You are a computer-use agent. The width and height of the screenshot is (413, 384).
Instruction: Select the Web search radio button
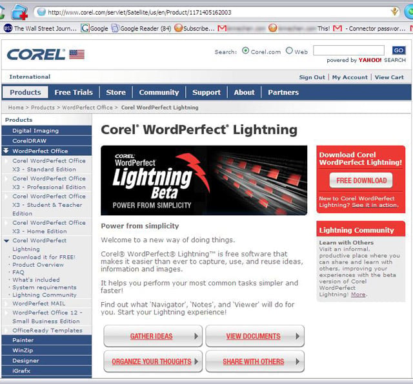click(289, 50)
